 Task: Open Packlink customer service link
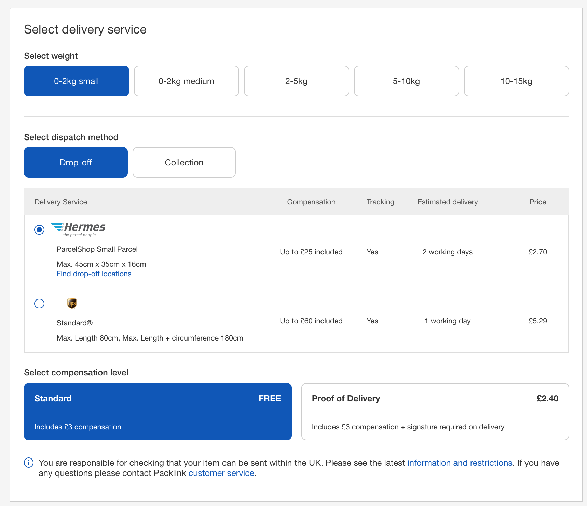coord(221,473)
